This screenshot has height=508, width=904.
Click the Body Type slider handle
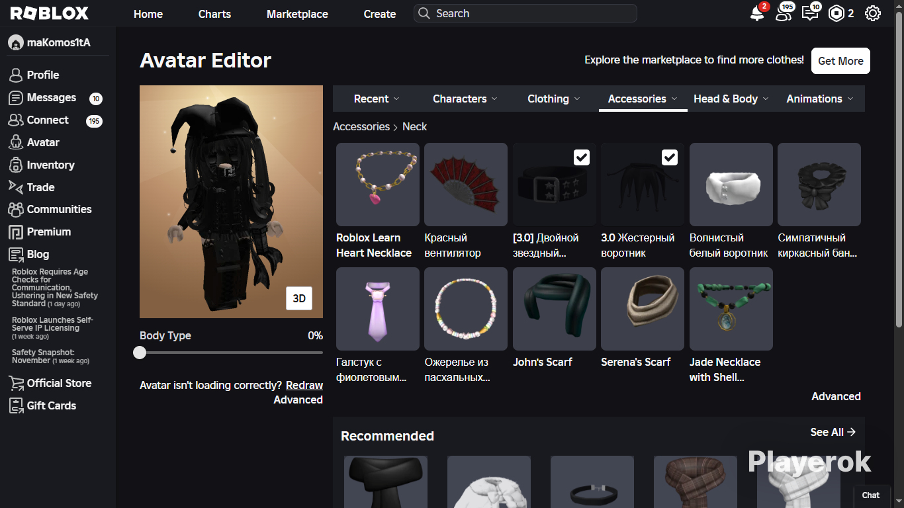(x=140, y=353)
